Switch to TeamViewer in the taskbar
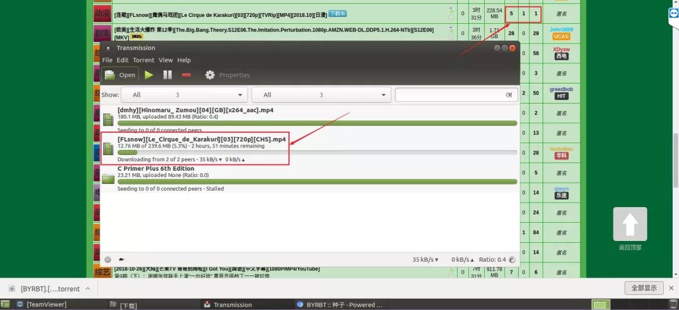 pos(43,304)
